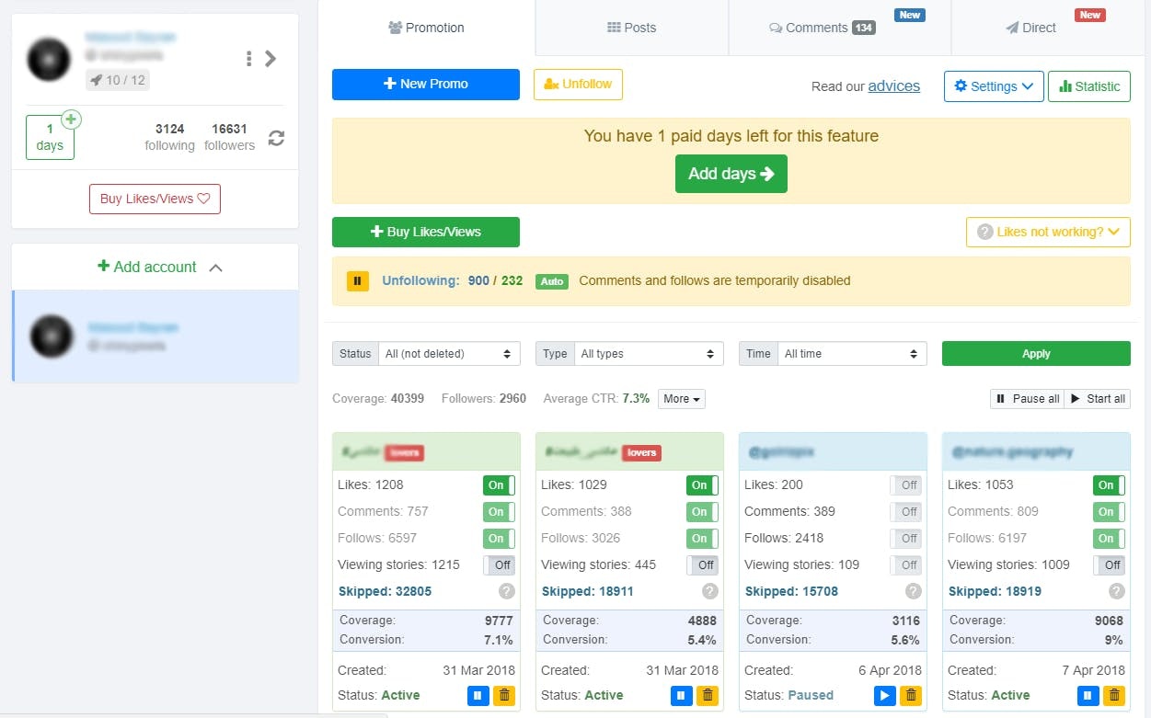Open the three-dot menu on the profile card
The width and height of the screenshot is (1151, 718).
(x=248, y=58)
